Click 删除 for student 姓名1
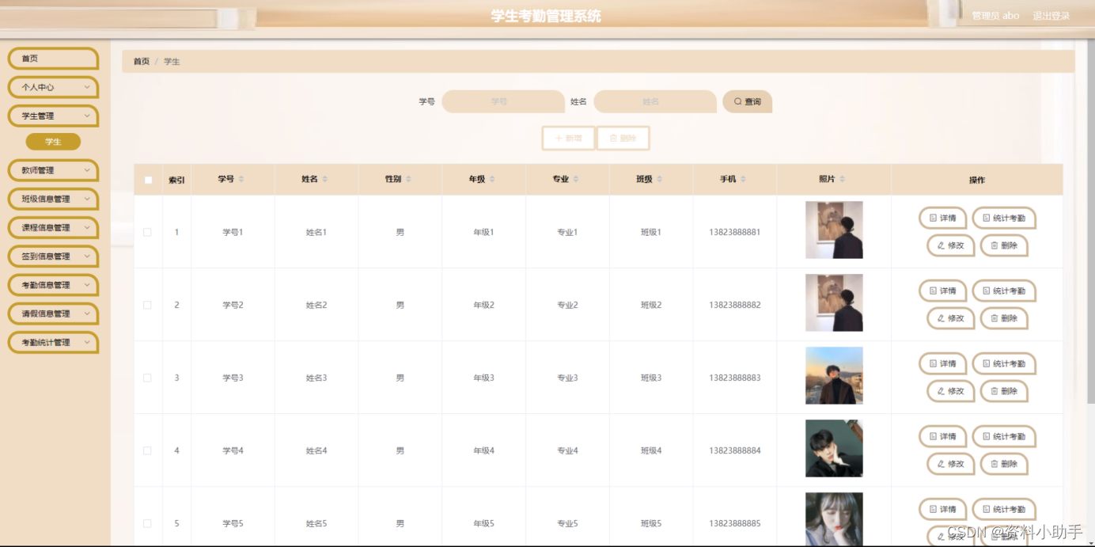1095x547 pixels. pos(1004,245)
